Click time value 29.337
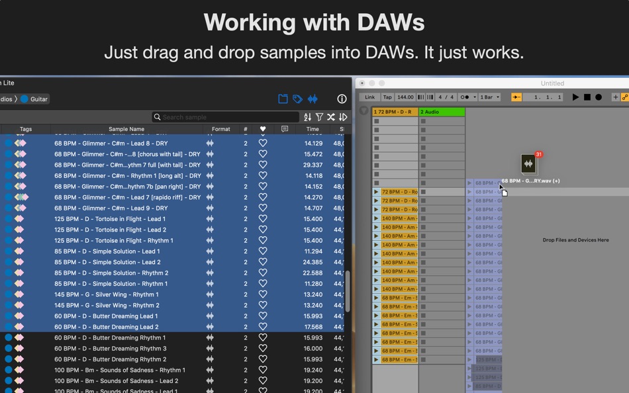 tap(313, 165)
